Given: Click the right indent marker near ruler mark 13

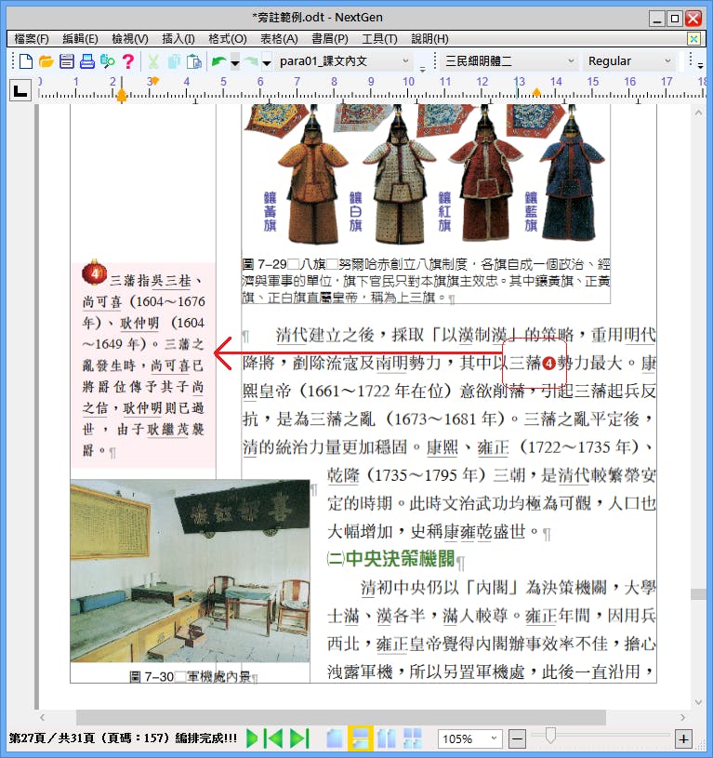Looking at the screenshot, I should pyautogui.click(x=536, y=92).
